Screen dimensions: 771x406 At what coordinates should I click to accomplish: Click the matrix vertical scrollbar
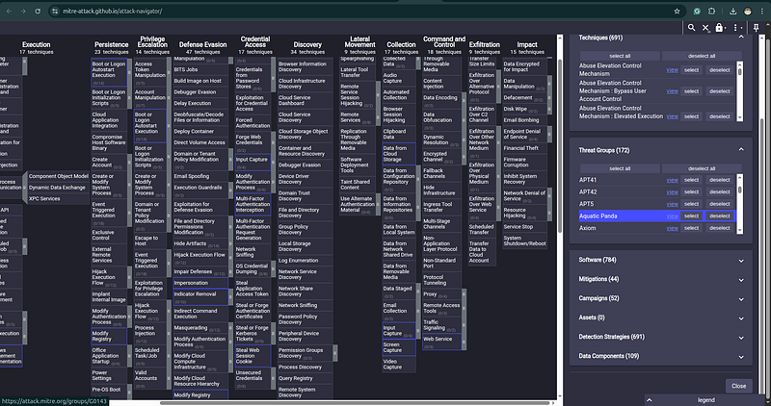coord(560,147)
